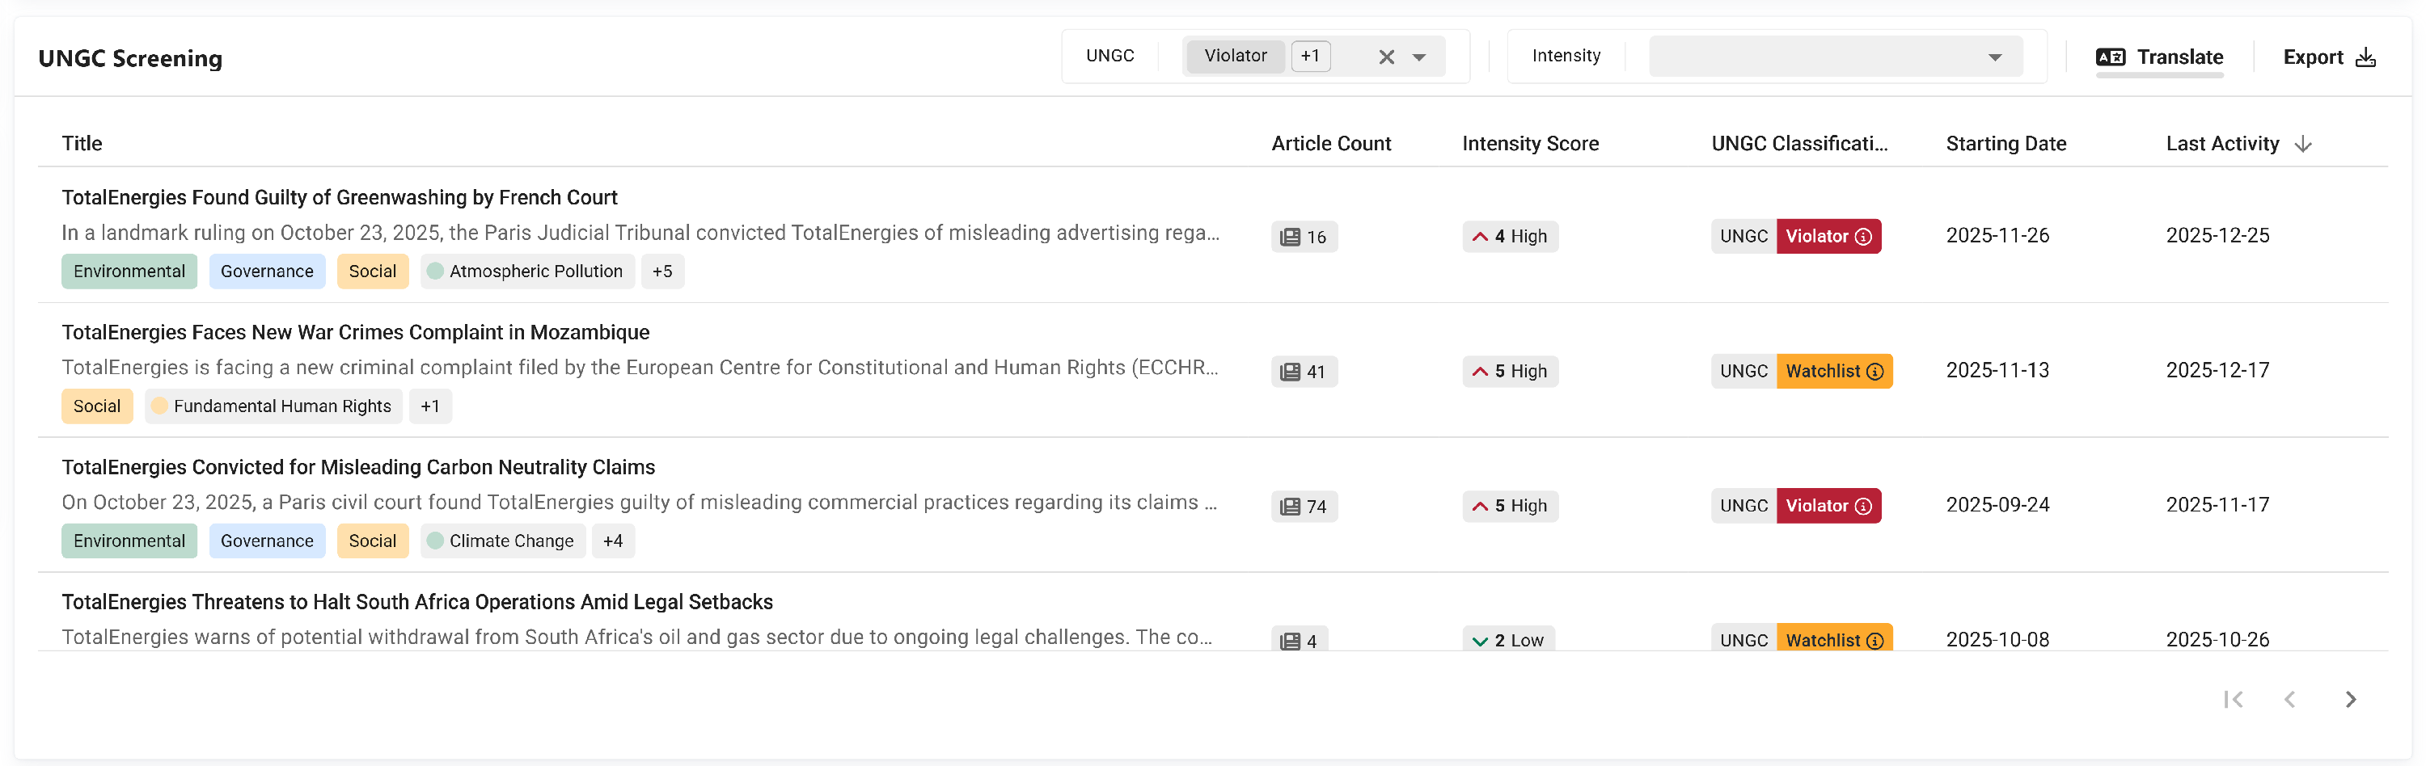Click info icon on Mozambique Watchlist badge

[1874, 371]
